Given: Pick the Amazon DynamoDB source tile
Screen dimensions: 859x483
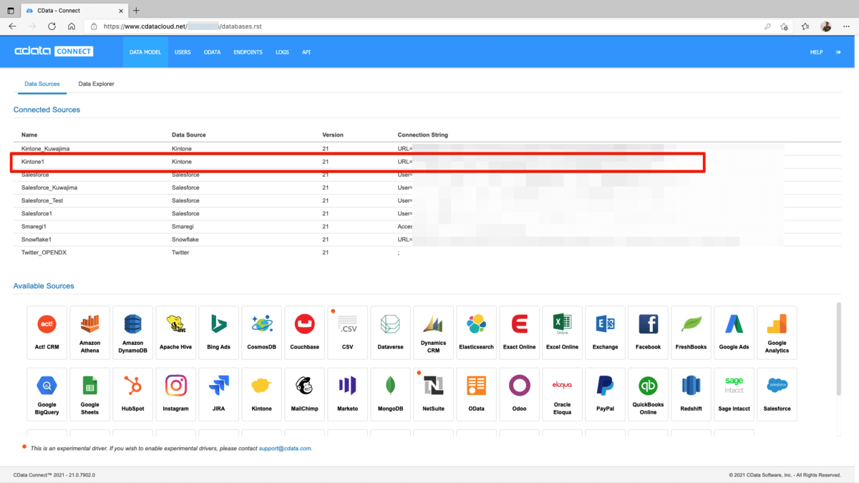Looking at the screenshot, I should 132,333.
